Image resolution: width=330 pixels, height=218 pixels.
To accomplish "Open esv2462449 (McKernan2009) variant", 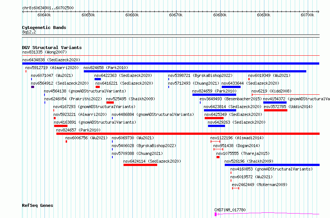I will pyautogui.click(x=260, y=185).
